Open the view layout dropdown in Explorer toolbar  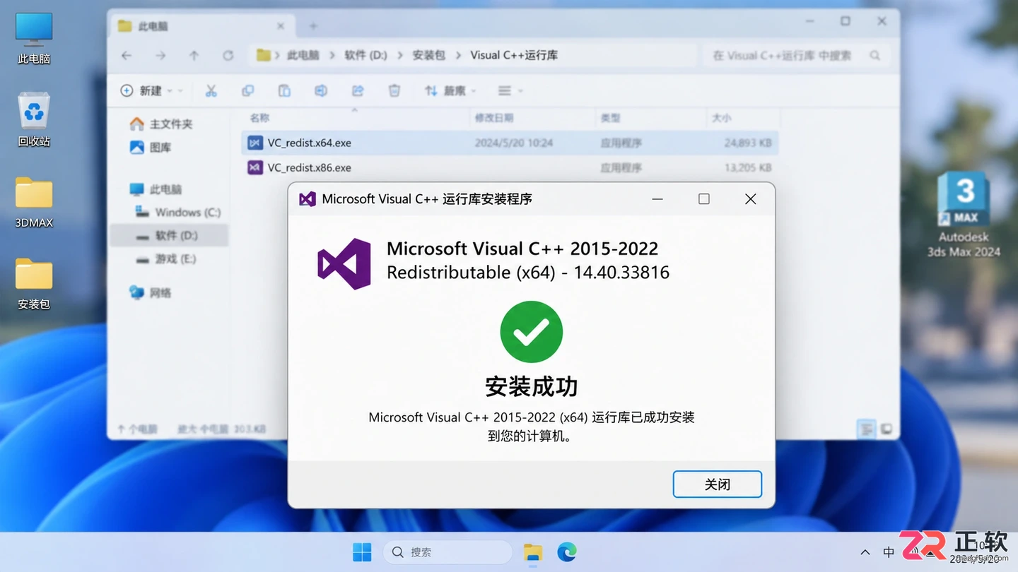[x=510, y=90]
